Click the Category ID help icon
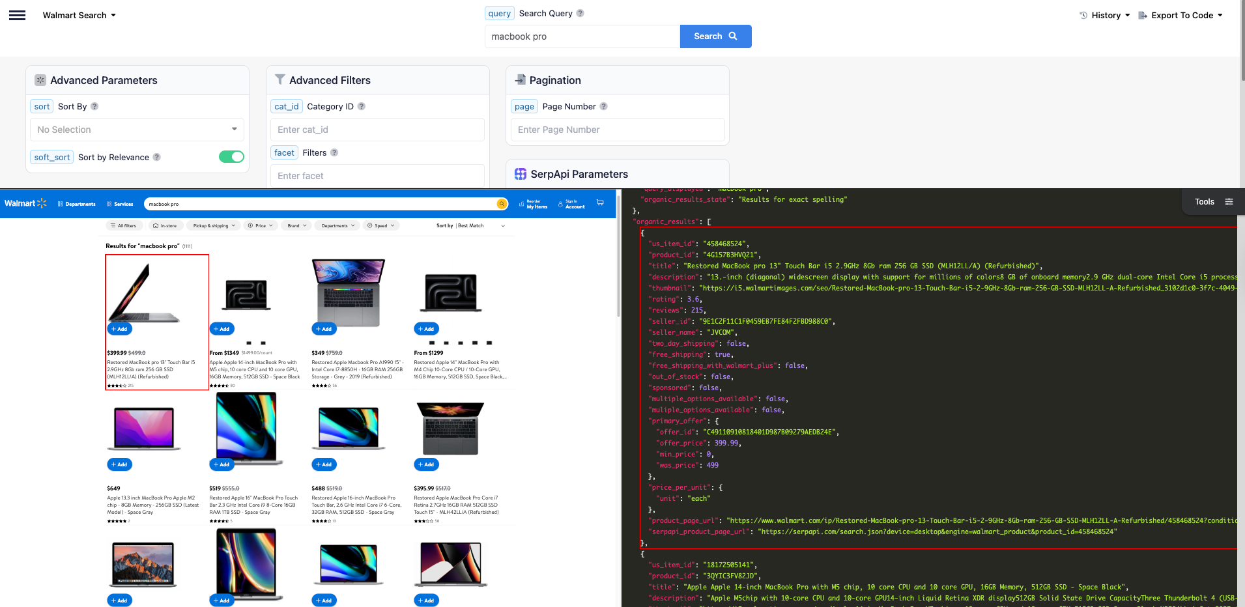This screenshot has height=607, width=1245. [362, 106]
